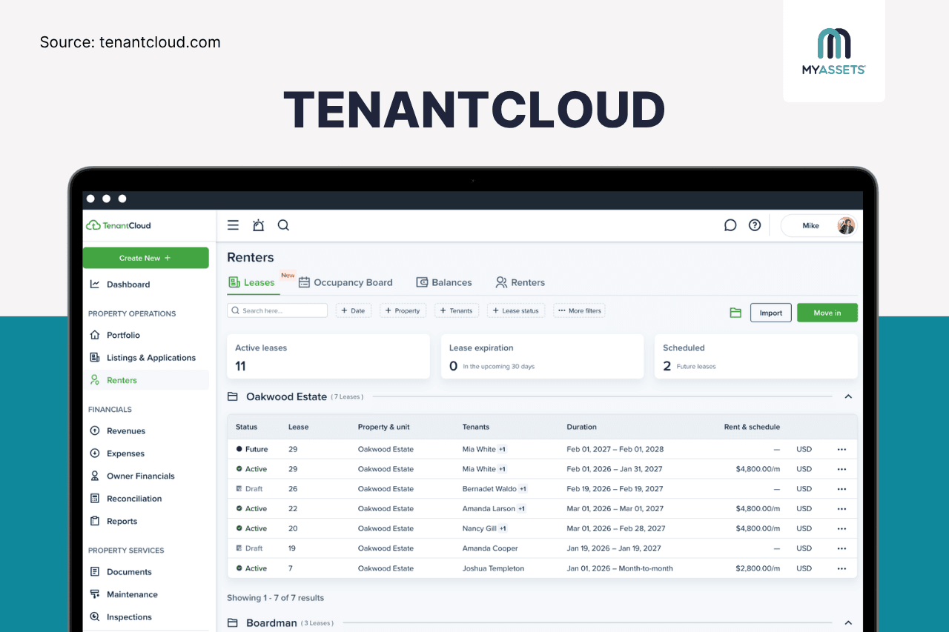The width and height of the screenshot is (949, 632).
Task: Select the Leases tab
Action: pyautogui.click(x=252, y=282)
